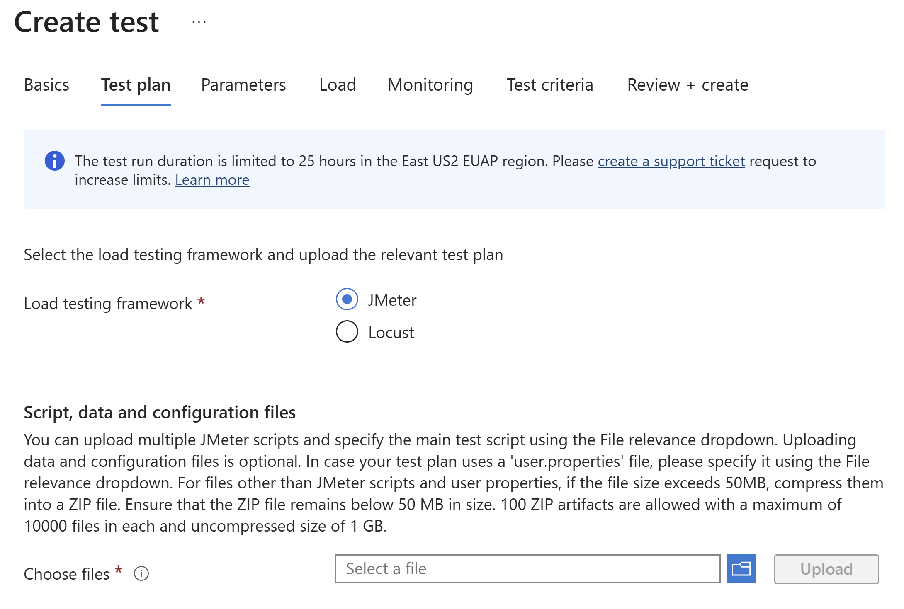Navigate to the Load tab
Viewport: 904px width, 609px height.
(338, 84)
